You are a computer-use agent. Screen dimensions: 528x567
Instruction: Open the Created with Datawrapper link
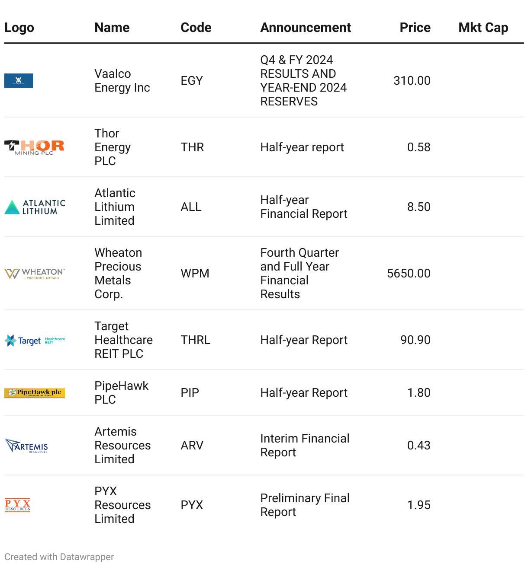point(59,557)
